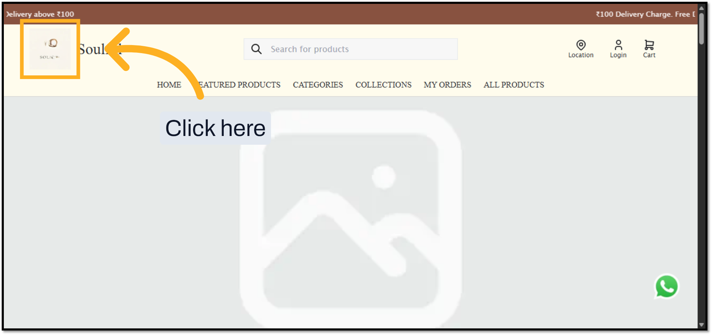Screen dimensions: 712x335
Task: Click the highlighted store logo image
Action: tap(50, 49)
